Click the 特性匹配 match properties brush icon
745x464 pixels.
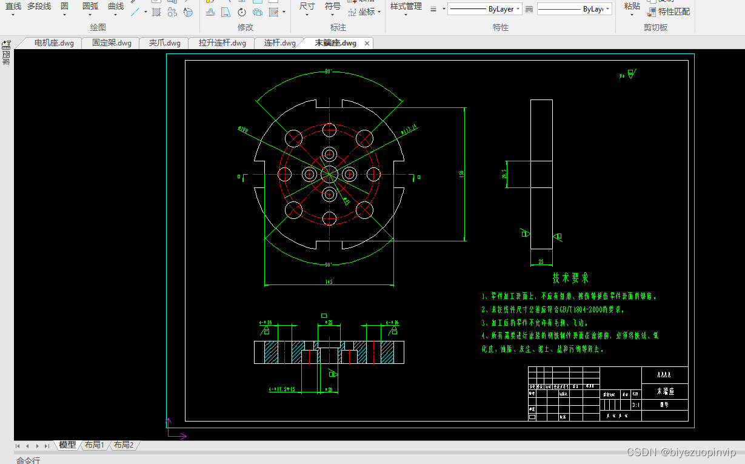pos(652,12)
